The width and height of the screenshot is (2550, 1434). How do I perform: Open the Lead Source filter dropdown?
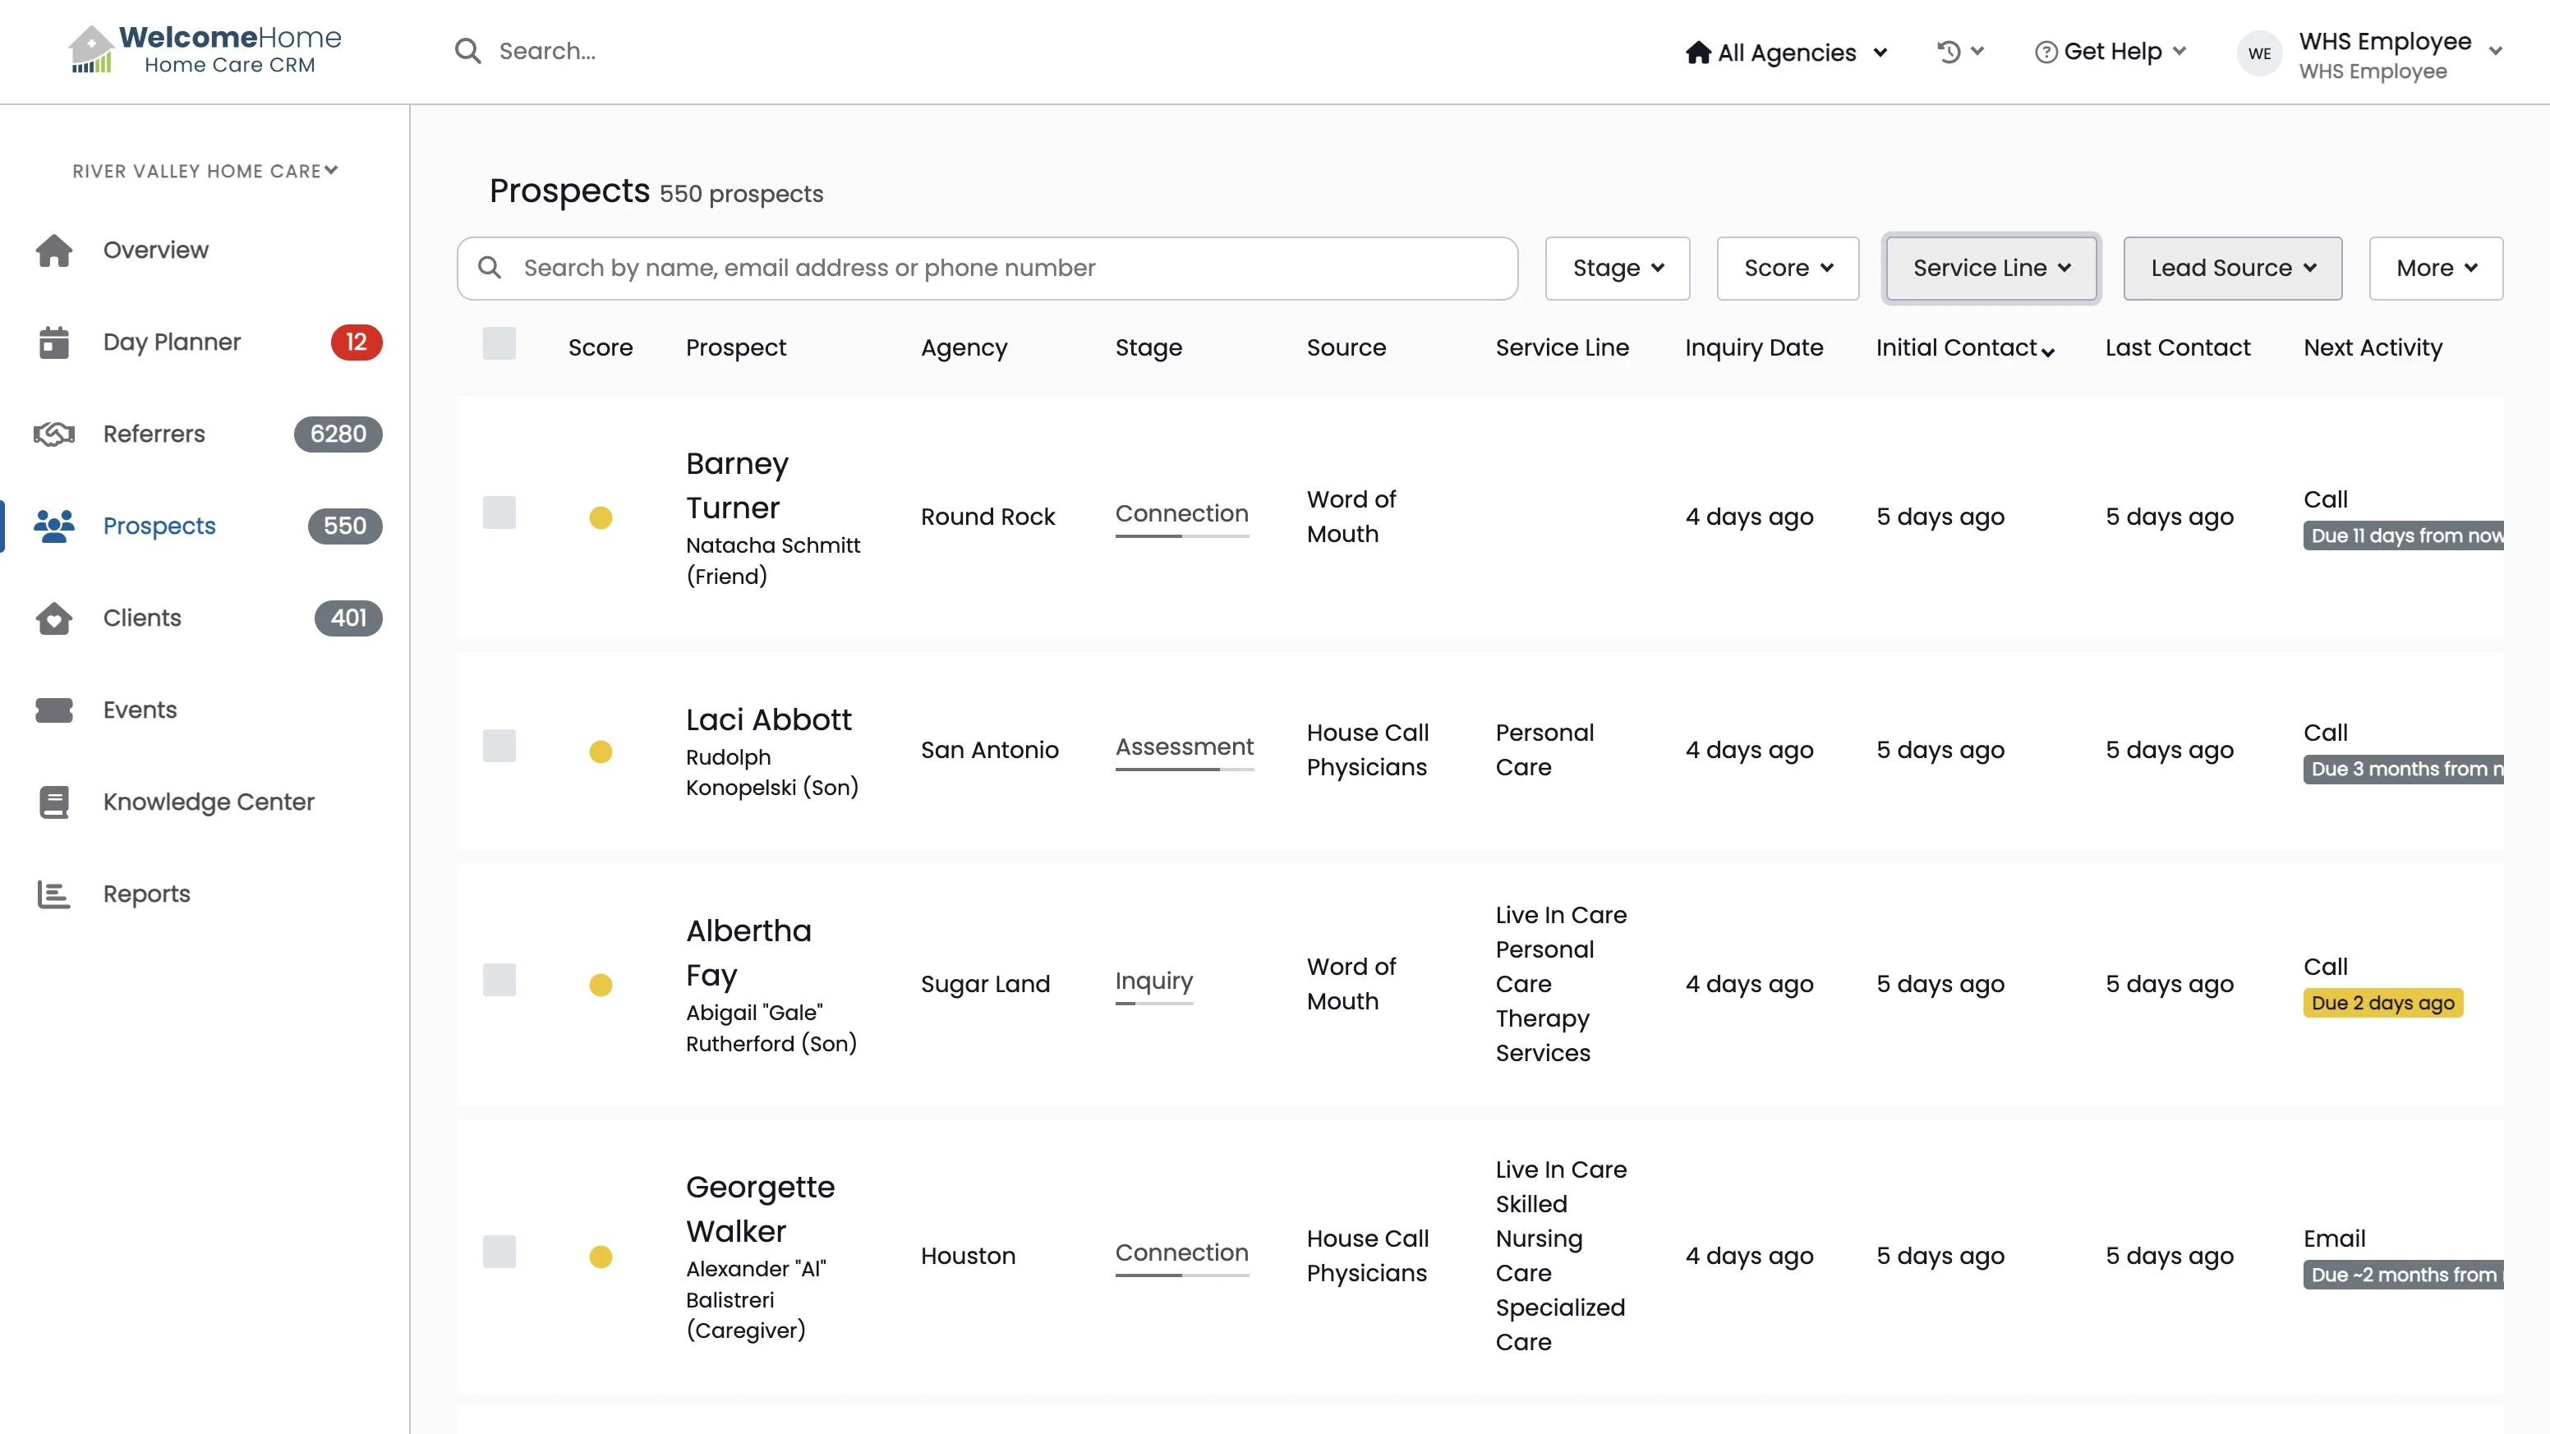(x=2231, y=269)
